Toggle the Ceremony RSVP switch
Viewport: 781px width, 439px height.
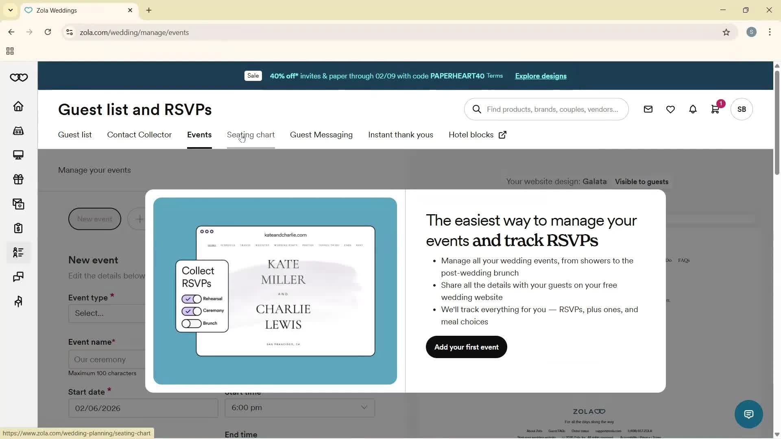pyautogui.click(x=192, y=311)
